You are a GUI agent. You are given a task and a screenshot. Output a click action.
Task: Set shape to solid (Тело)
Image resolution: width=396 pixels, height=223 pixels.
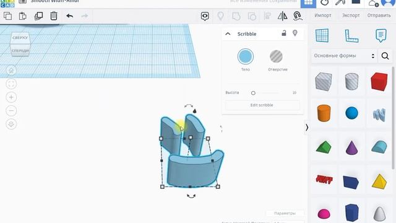coord(245,56)
